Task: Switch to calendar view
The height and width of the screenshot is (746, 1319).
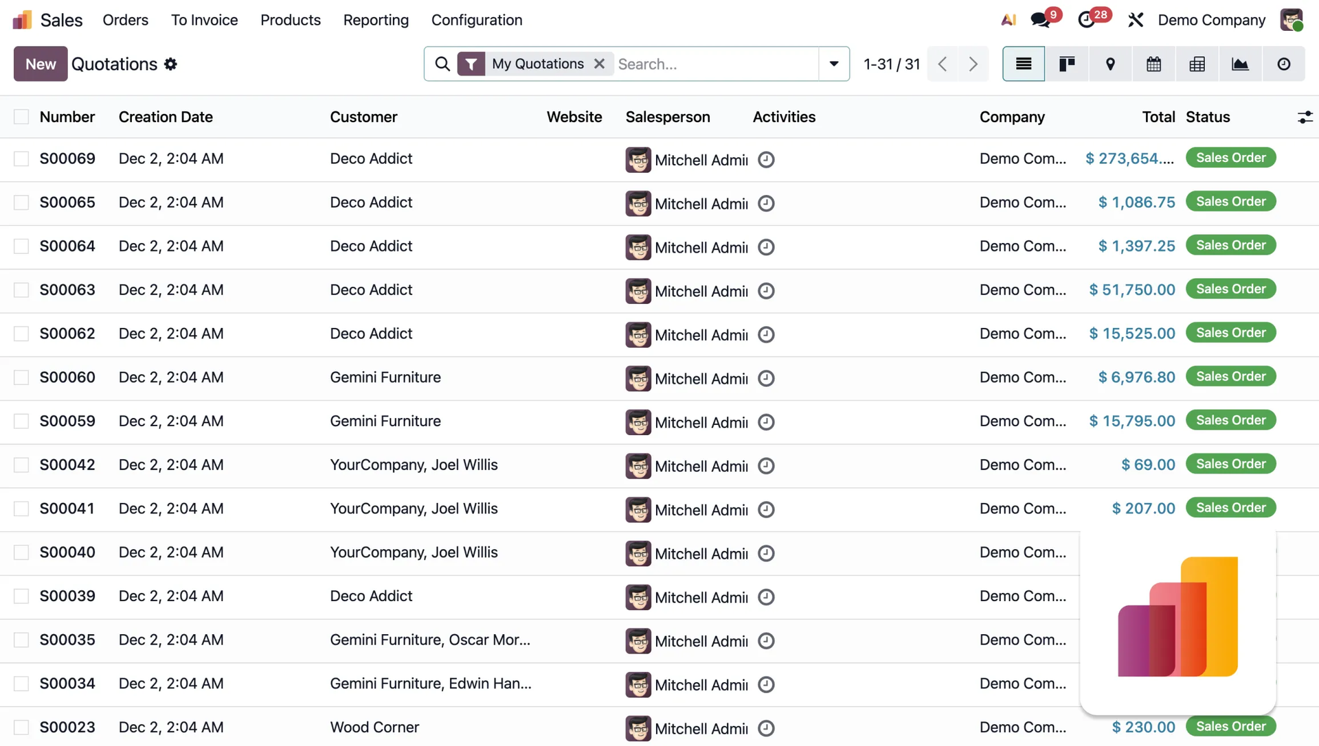Action: 1153,64
